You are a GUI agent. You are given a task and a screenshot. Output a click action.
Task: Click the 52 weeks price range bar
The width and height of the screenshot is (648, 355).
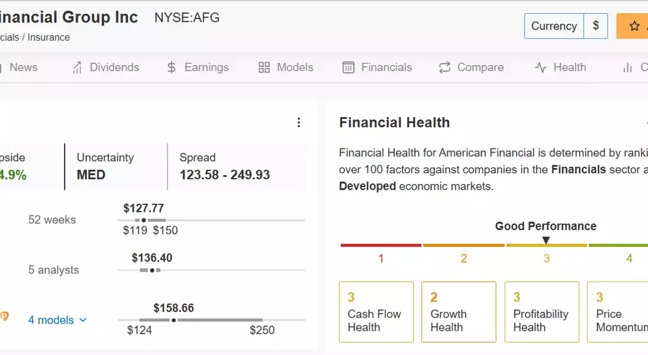(x=211, y=220)
